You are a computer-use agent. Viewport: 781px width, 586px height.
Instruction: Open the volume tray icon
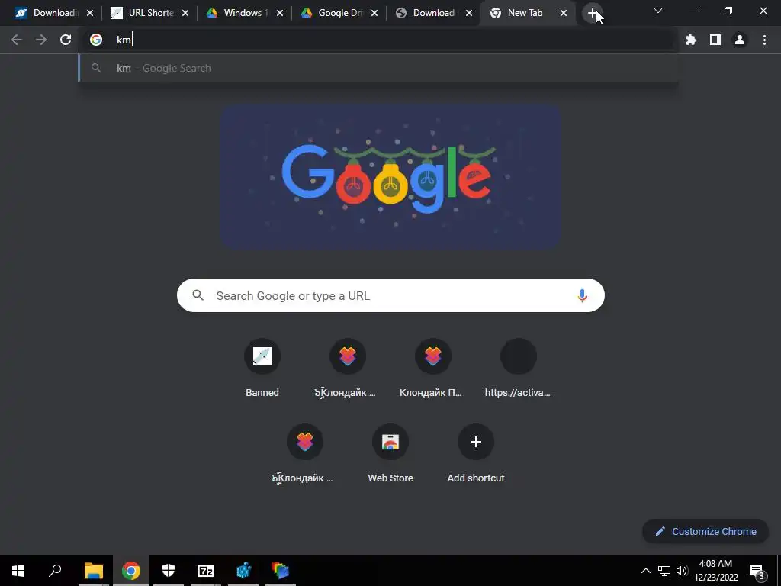click(682, 571)
